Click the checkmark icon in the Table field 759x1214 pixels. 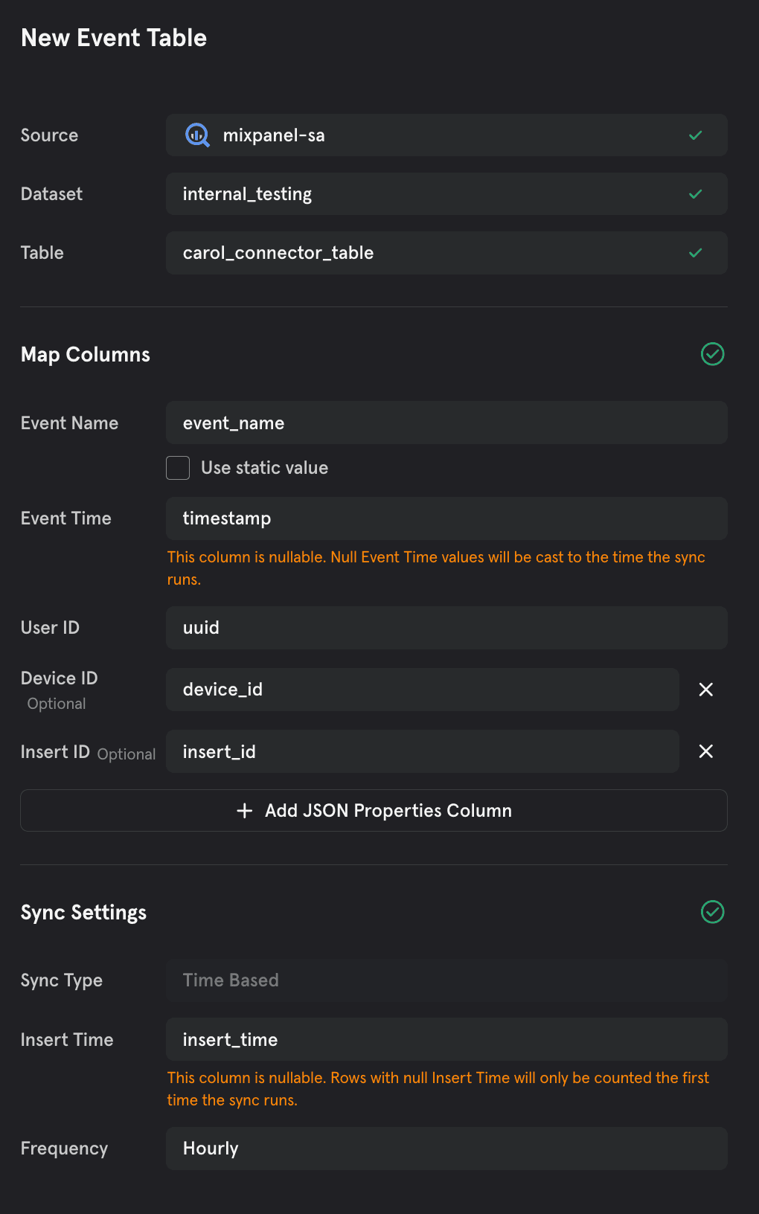coord(696,253)
